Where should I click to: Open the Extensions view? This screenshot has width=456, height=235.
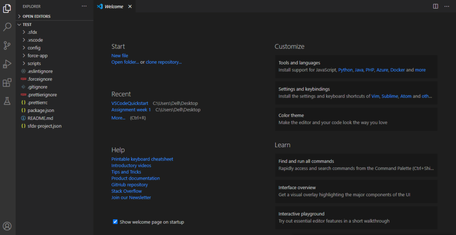click(x=7, y=82)
